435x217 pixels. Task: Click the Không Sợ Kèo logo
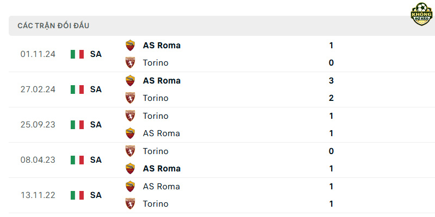tap(421, 14)
